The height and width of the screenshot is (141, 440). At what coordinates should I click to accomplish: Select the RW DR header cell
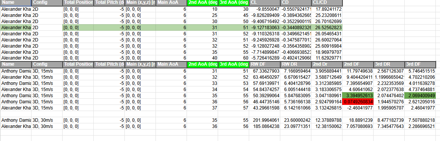pyautogui.click(x=296, y=65)
